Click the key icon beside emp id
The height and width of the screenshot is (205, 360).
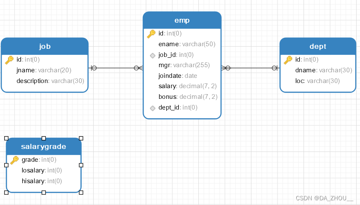pos(151,34)
